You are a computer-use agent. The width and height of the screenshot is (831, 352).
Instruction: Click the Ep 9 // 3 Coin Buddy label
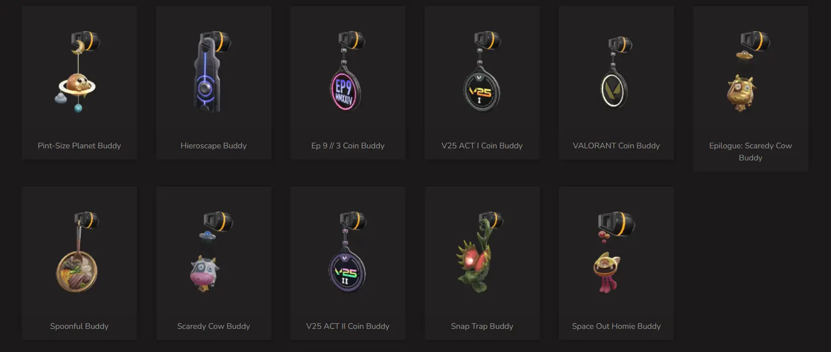[348, 146]
